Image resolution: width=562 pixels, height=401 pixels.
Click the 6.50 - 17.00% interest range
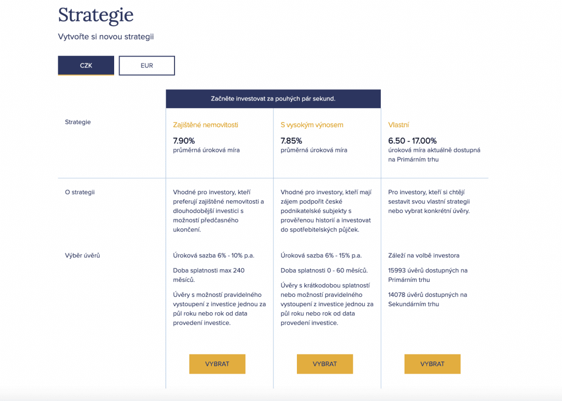coord(412,140)
